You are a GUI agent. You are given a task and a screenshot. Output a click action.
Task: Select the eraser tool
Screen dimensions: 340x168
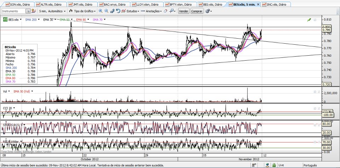[165, 11]
